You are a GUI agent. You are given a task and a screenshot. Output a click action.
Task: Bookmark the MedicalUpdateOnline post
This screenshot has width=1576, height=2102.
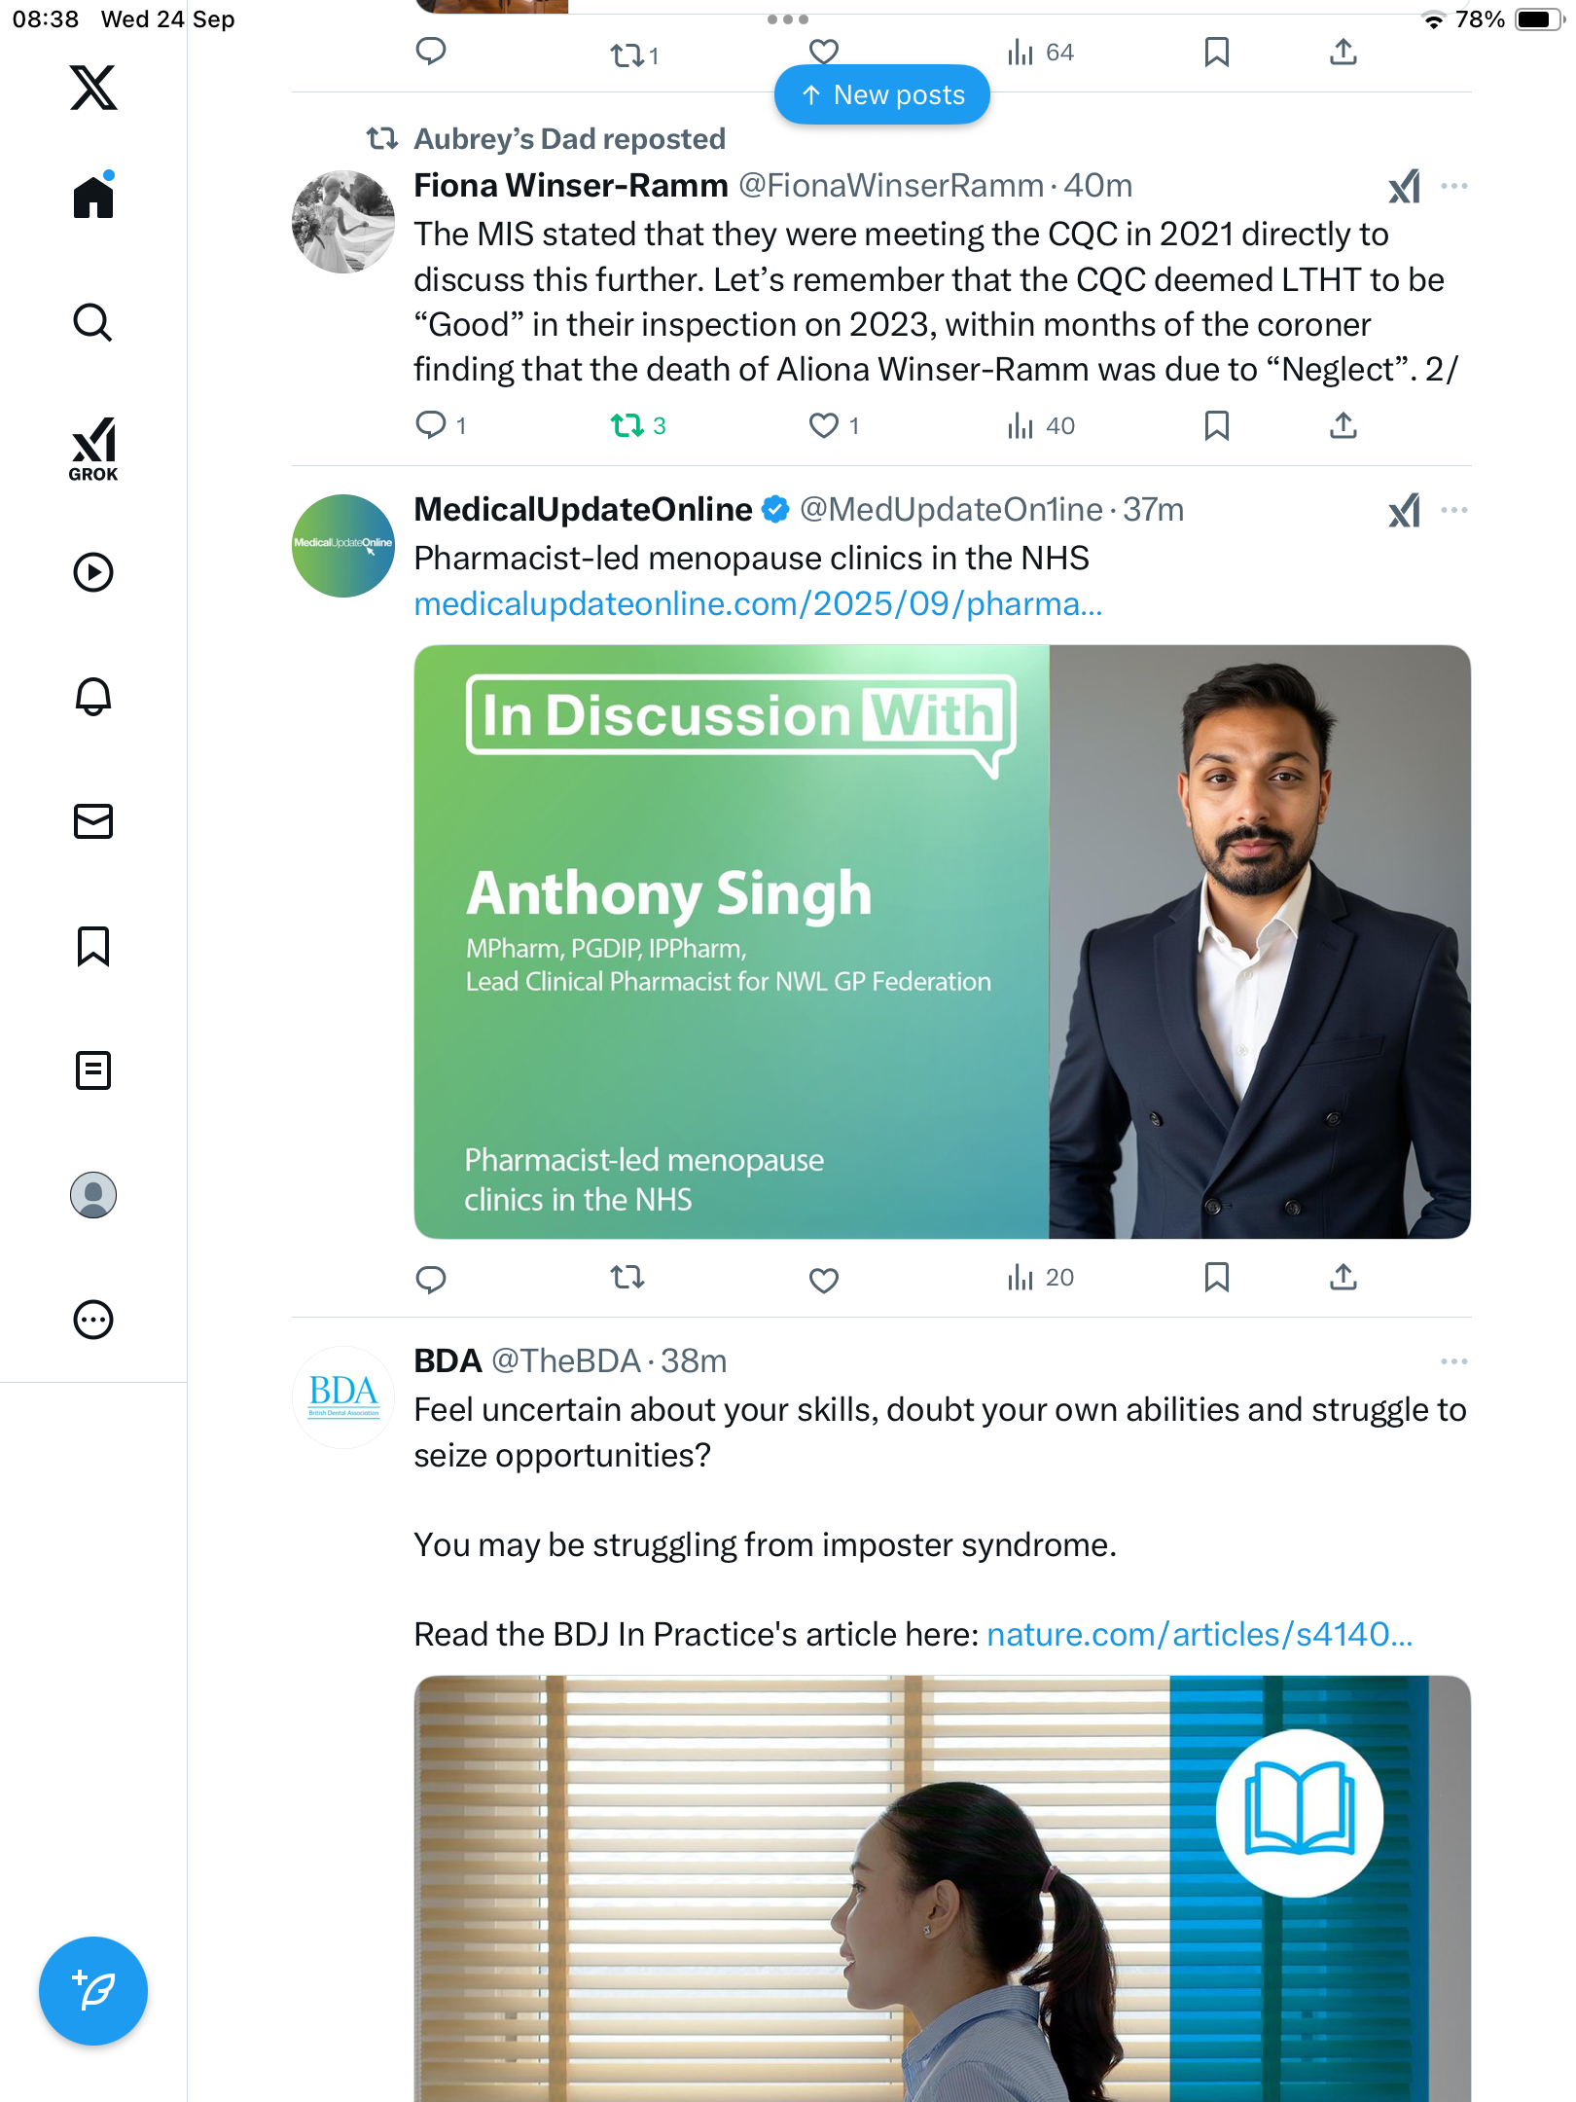pos(1216,1277)
